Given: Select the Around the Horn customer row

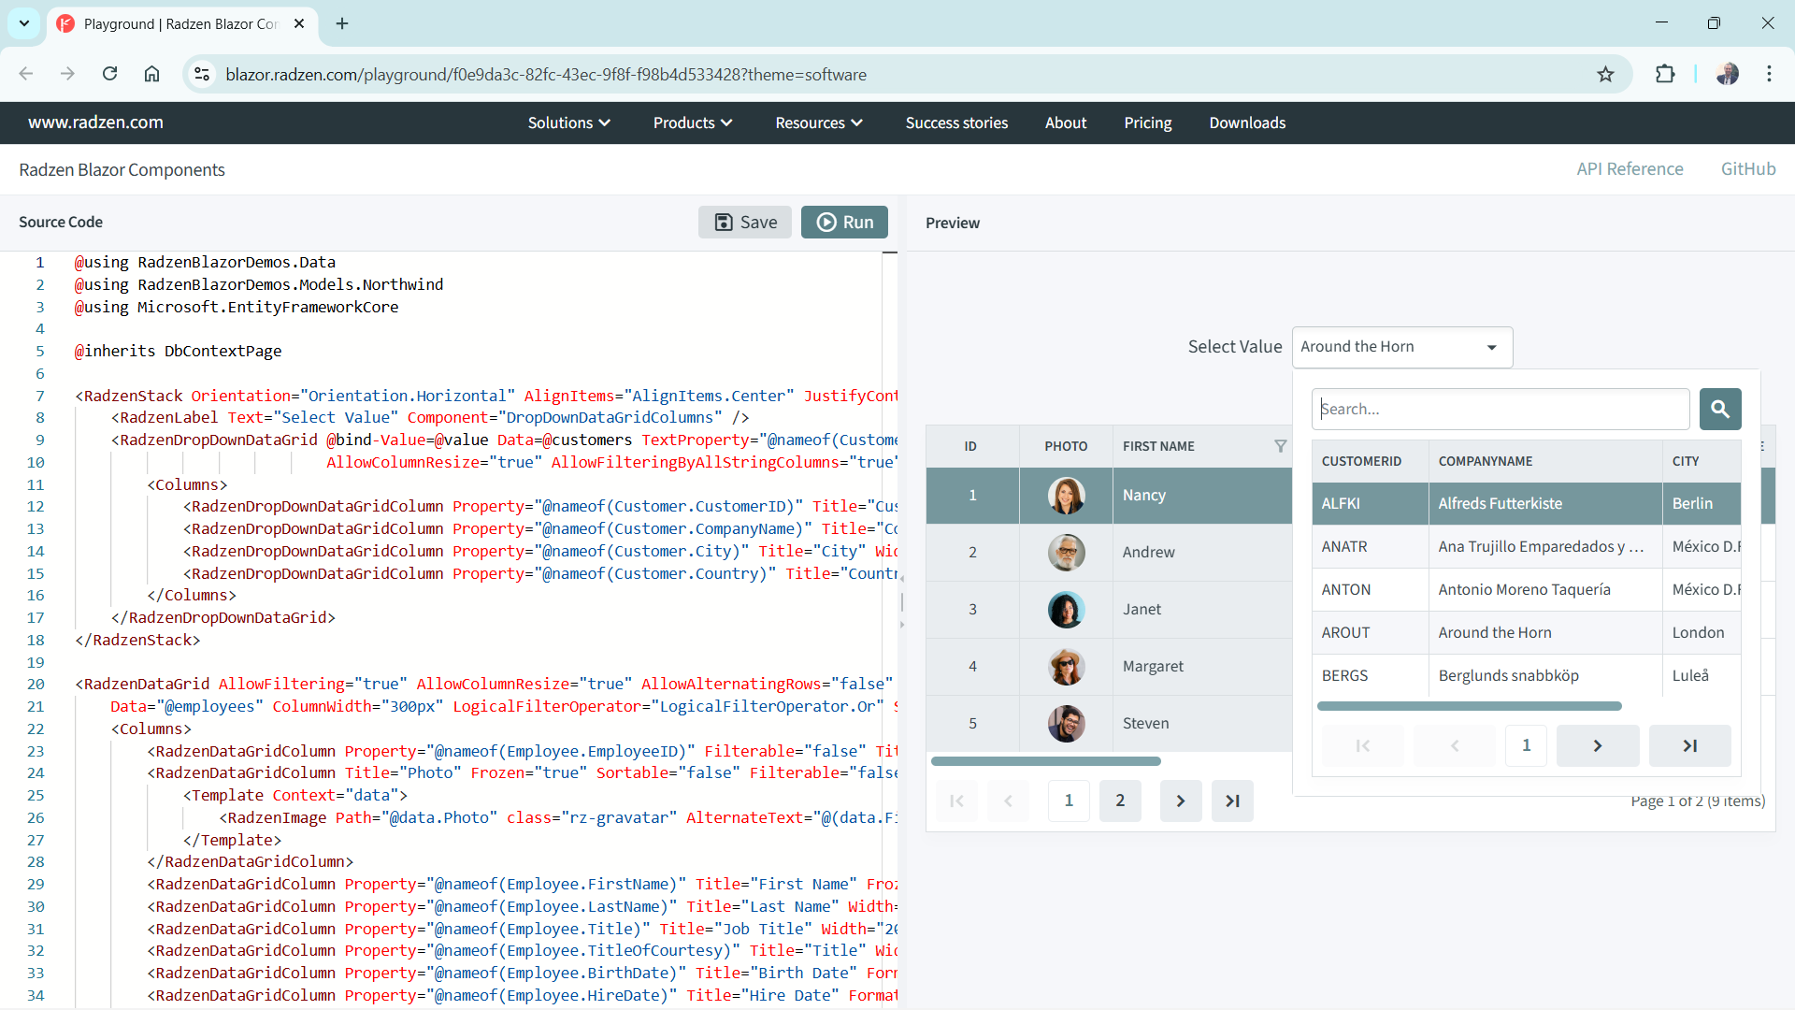Looking at the screenshot, I should click(x=1494, y=632).
